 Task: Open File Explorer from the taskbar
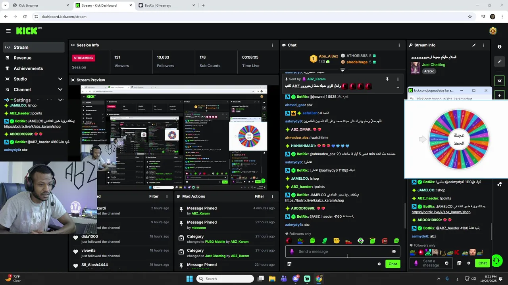click(272, 279)
